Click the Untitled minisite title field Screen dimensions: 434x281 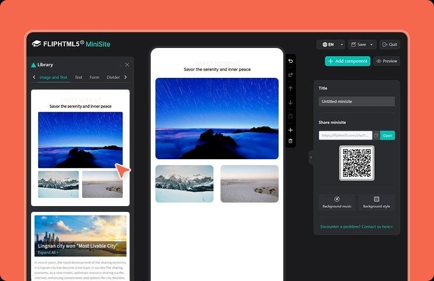pos(357,101)
